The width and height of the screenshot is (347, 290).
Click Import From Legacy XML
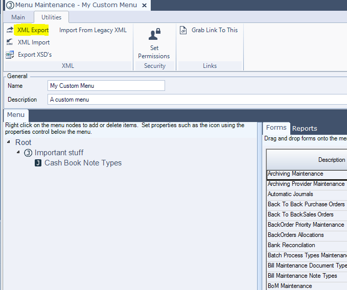[x=92, y=30]
